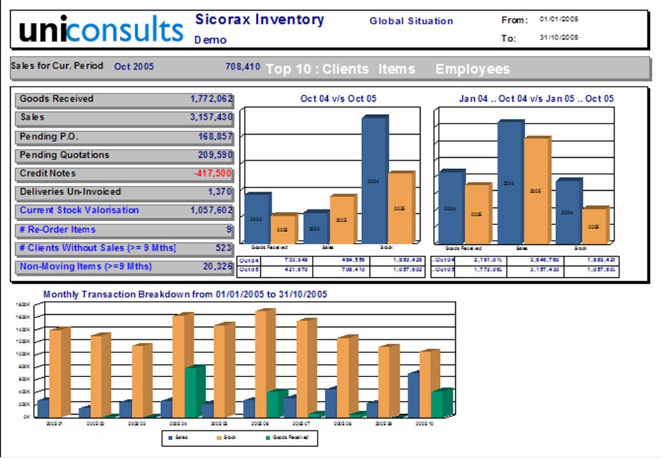Open the Top 10 Employees report
Viewport: 662px width, 458px height.
click(x=472, y=69)
